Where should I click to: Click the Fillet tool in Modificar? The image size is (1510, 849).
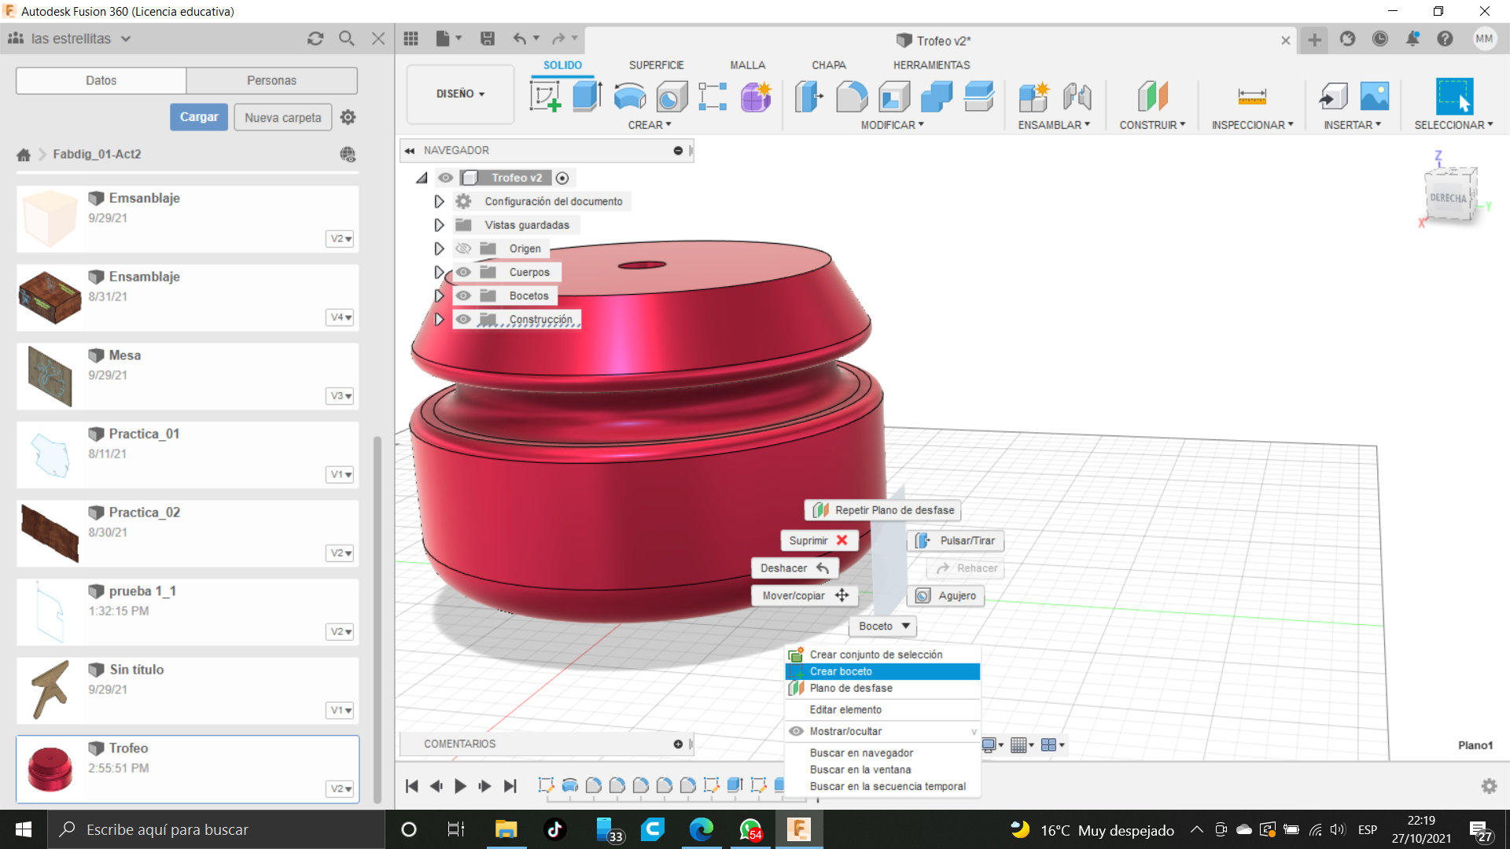click(852, 97)
